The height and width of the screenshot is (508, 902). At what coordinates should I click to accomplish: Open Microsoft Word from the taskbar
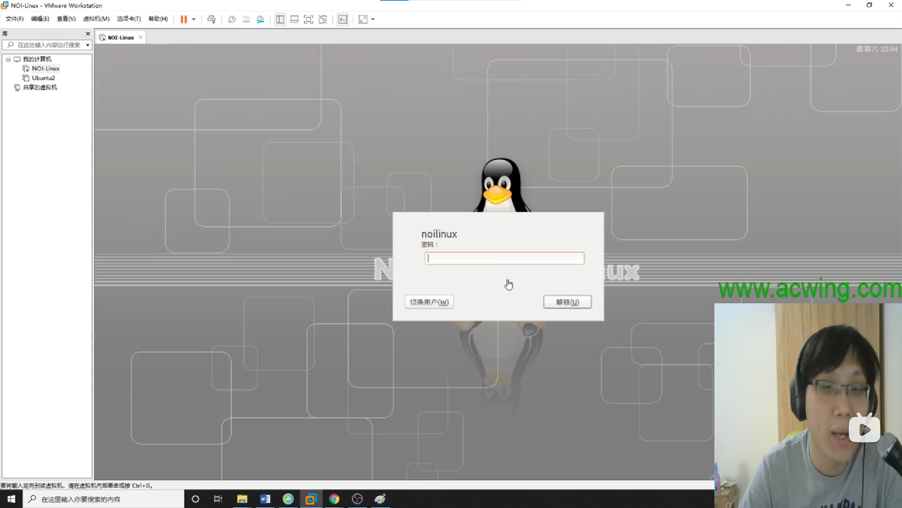point(265,499)
